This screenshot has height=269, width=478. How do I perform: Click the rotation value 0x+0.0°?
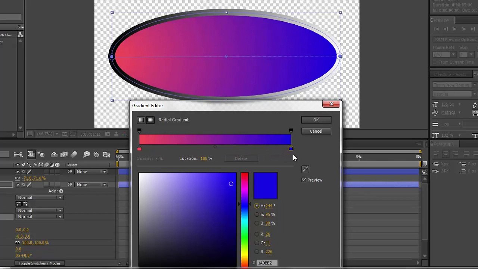pyautogui.click(x=24, y=256)
